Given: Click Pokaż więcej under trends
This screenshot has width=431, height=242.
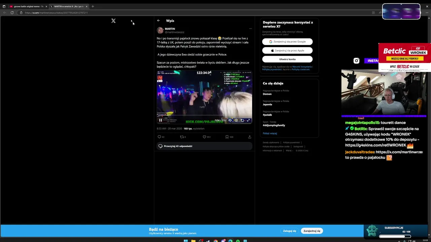Looking at the screenshot, I should pos(270,133).
